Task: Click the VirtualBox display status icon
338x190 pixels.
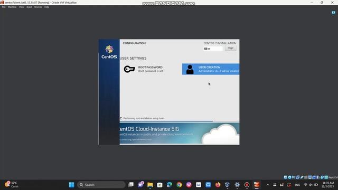Action: [x=310, y=177]
